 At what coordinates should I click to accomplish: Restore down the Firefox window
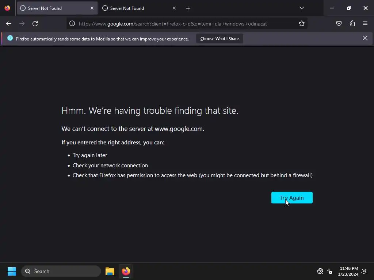(x=349, y=8)
